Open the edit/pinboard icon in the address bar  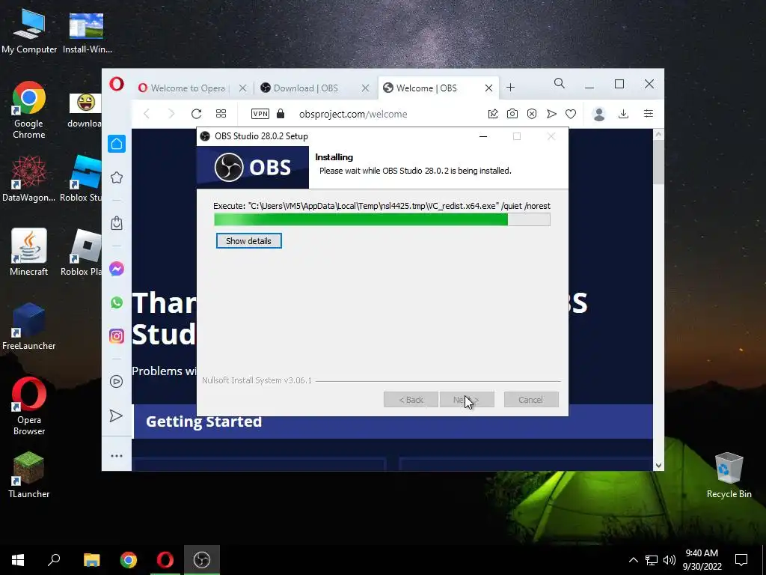(493, 114)
